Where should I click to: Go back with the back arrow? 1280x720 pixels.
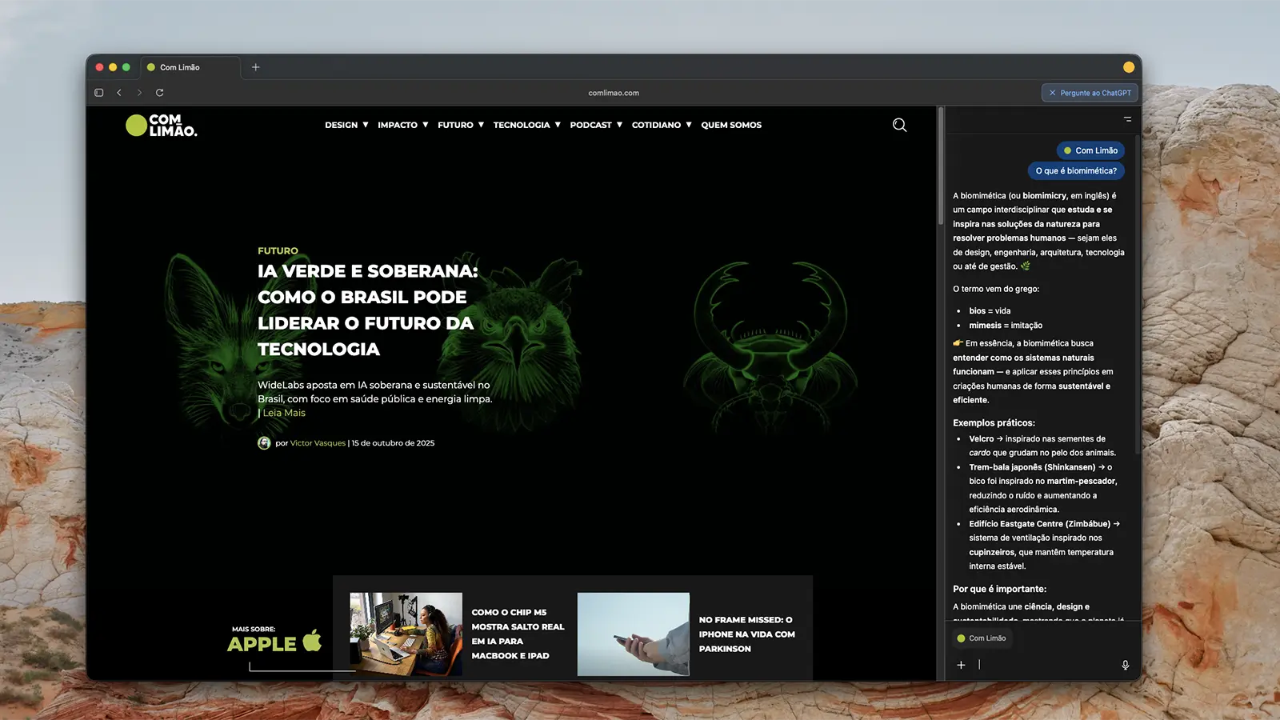pos(119,93)
